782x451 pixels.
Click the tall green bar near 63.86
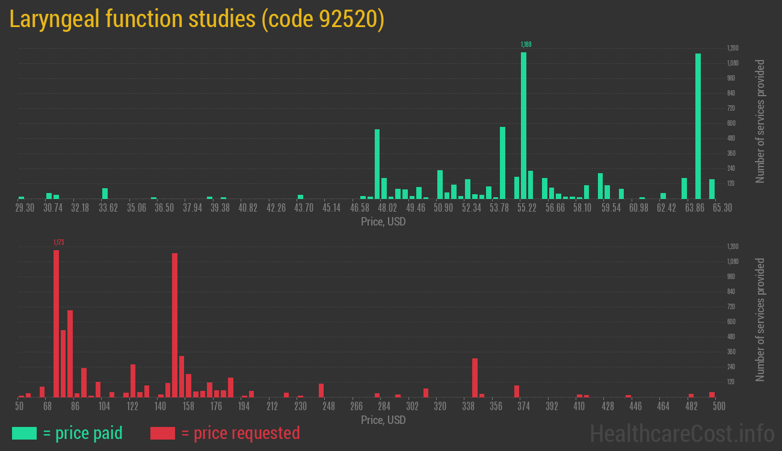[x=698, y=126]
